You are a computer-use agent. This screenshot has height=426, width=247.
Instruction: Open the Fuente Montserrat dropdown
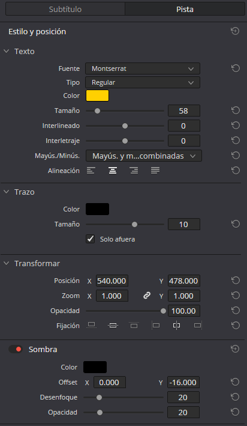point(143,68)
